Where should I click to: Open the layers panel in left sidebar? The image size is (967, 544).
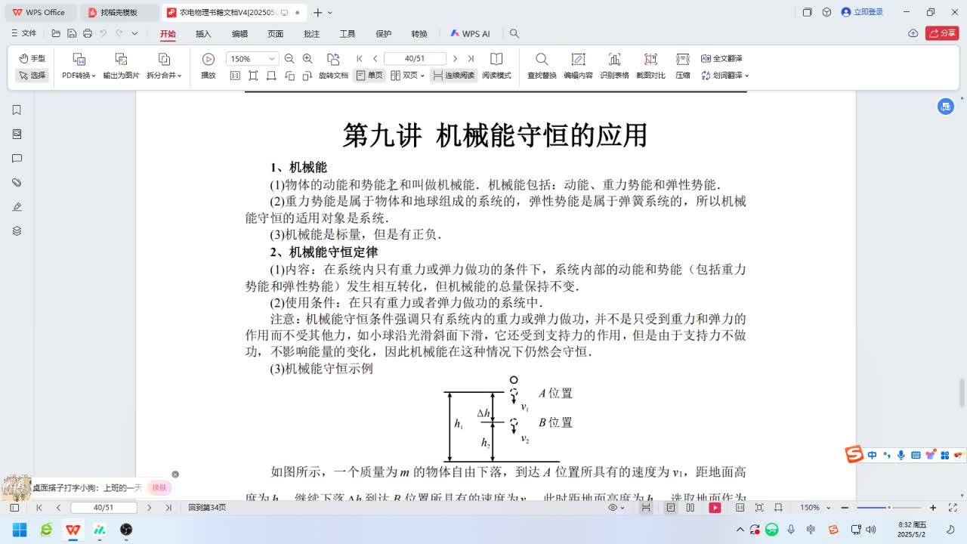pos(17,231)
